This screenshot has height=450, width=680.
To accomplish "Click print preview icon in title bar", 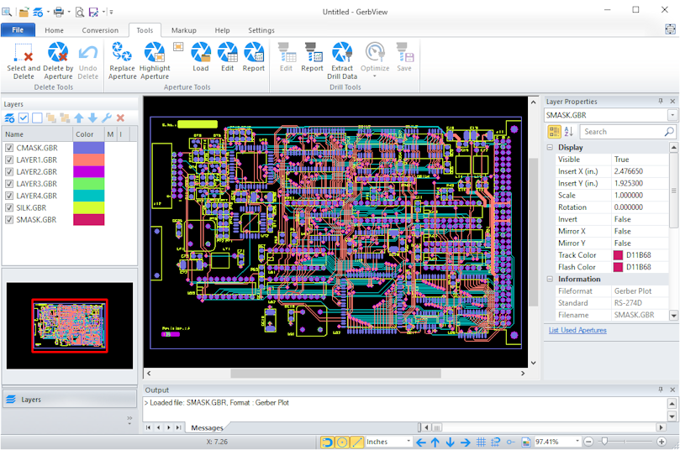I will pyautogui.click(x=80, y=12).
